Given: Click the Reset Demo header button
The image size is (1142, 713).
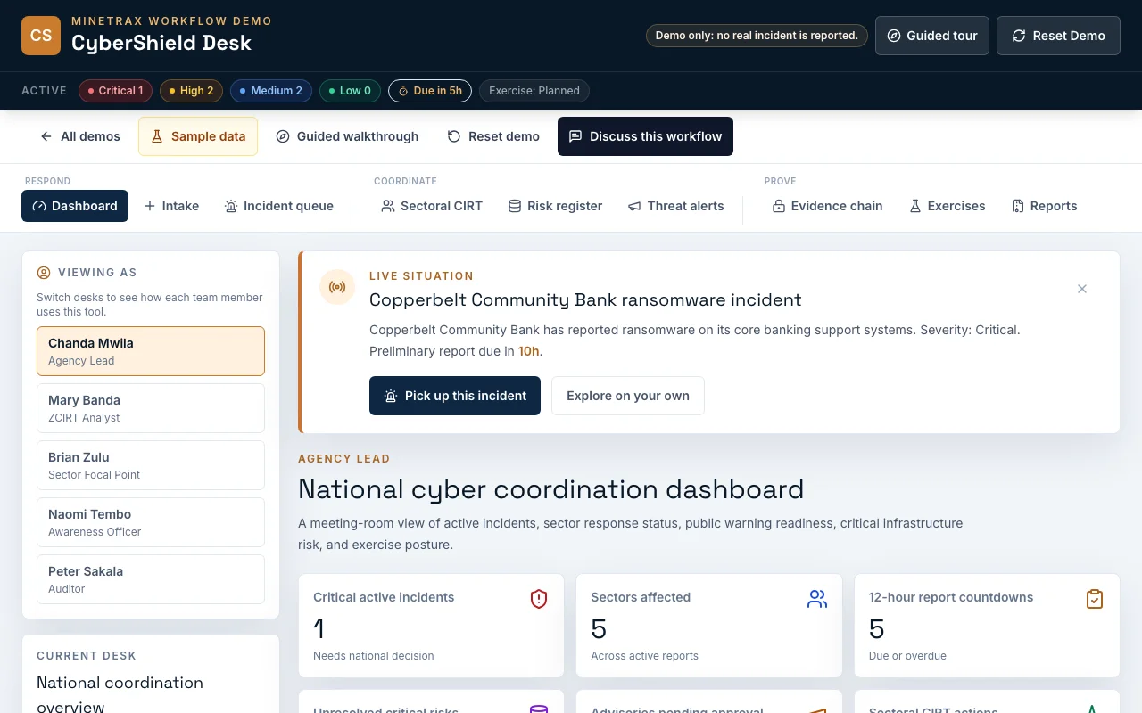Looking at the screenshot, I should 1058,36.
